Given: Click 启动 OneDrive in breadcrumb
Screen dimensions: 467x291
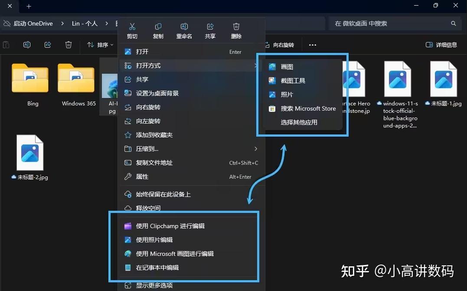Looking at the screenshot, I should click(x=33, y=23).
